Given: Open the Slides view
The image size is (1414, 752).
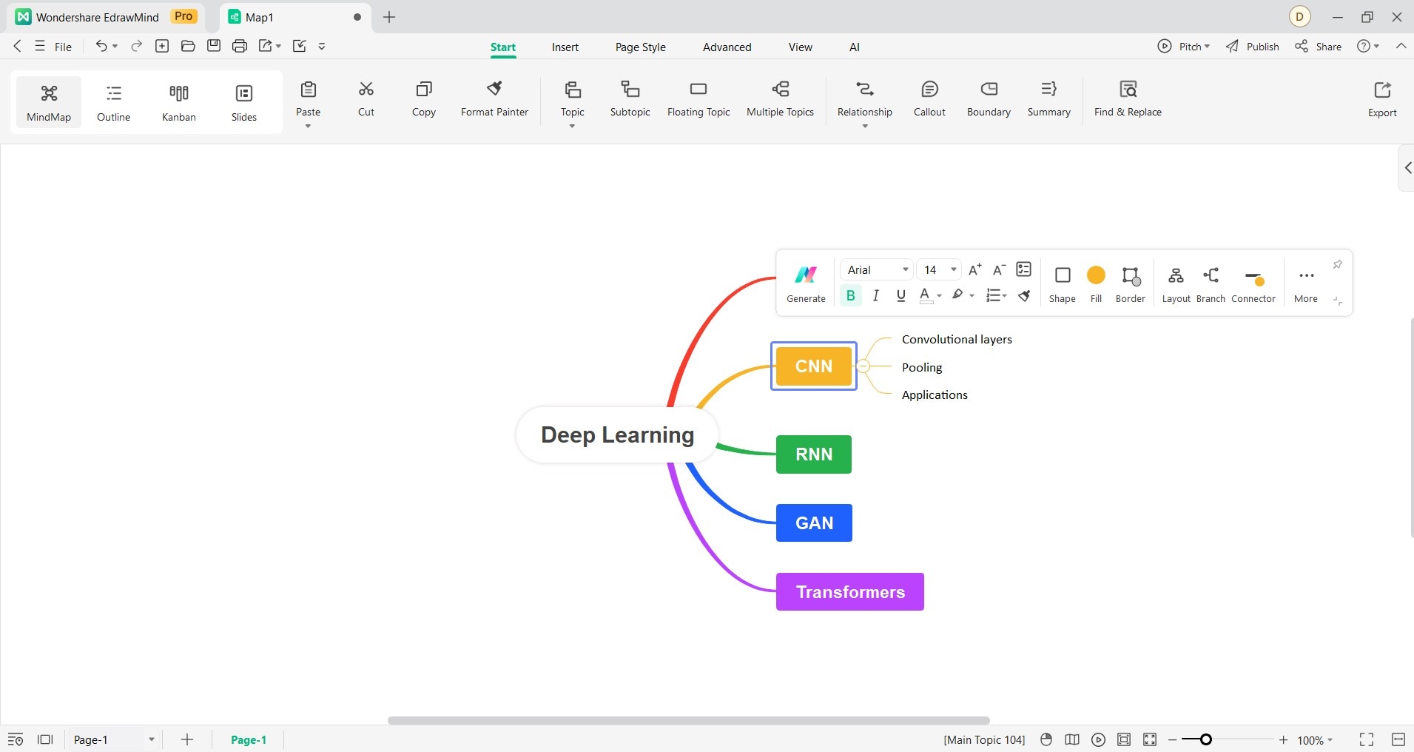Looking at the screenshot, I should coord(244,102).
